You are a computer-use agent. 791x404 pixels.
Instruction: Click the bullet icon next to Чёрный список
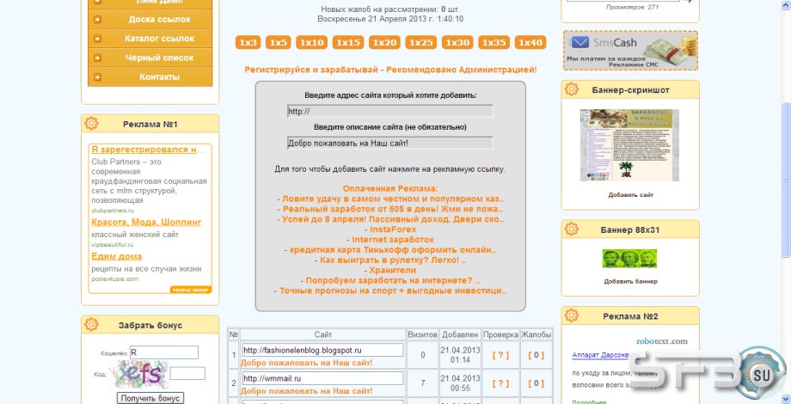tap(97, 58)
